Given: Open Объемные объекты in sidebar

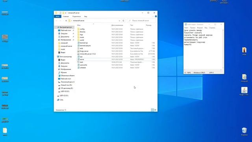Looking at the screenshot, I should [68, 75].
